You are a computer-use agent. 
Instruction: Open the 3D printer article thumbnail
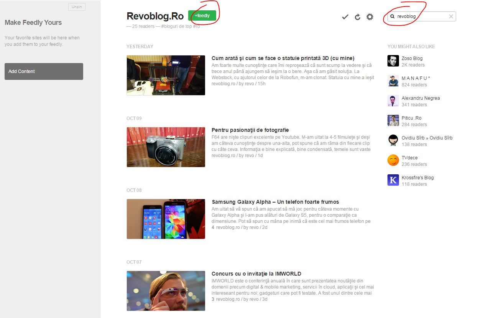click(x=166, y=75)
